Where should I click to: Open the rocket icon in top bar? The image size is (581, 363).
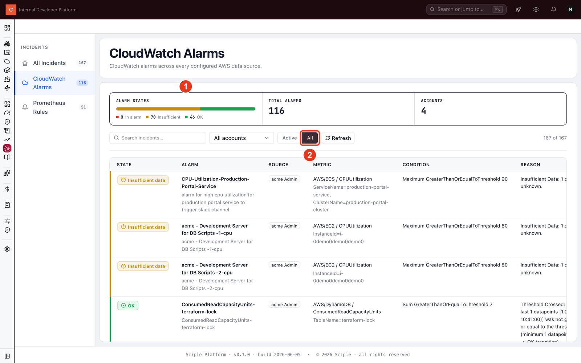tap(518, 9)
